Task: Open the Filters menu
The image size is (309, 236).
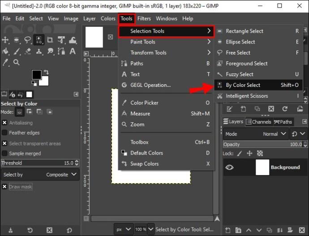Action: [x=144, y=19]
